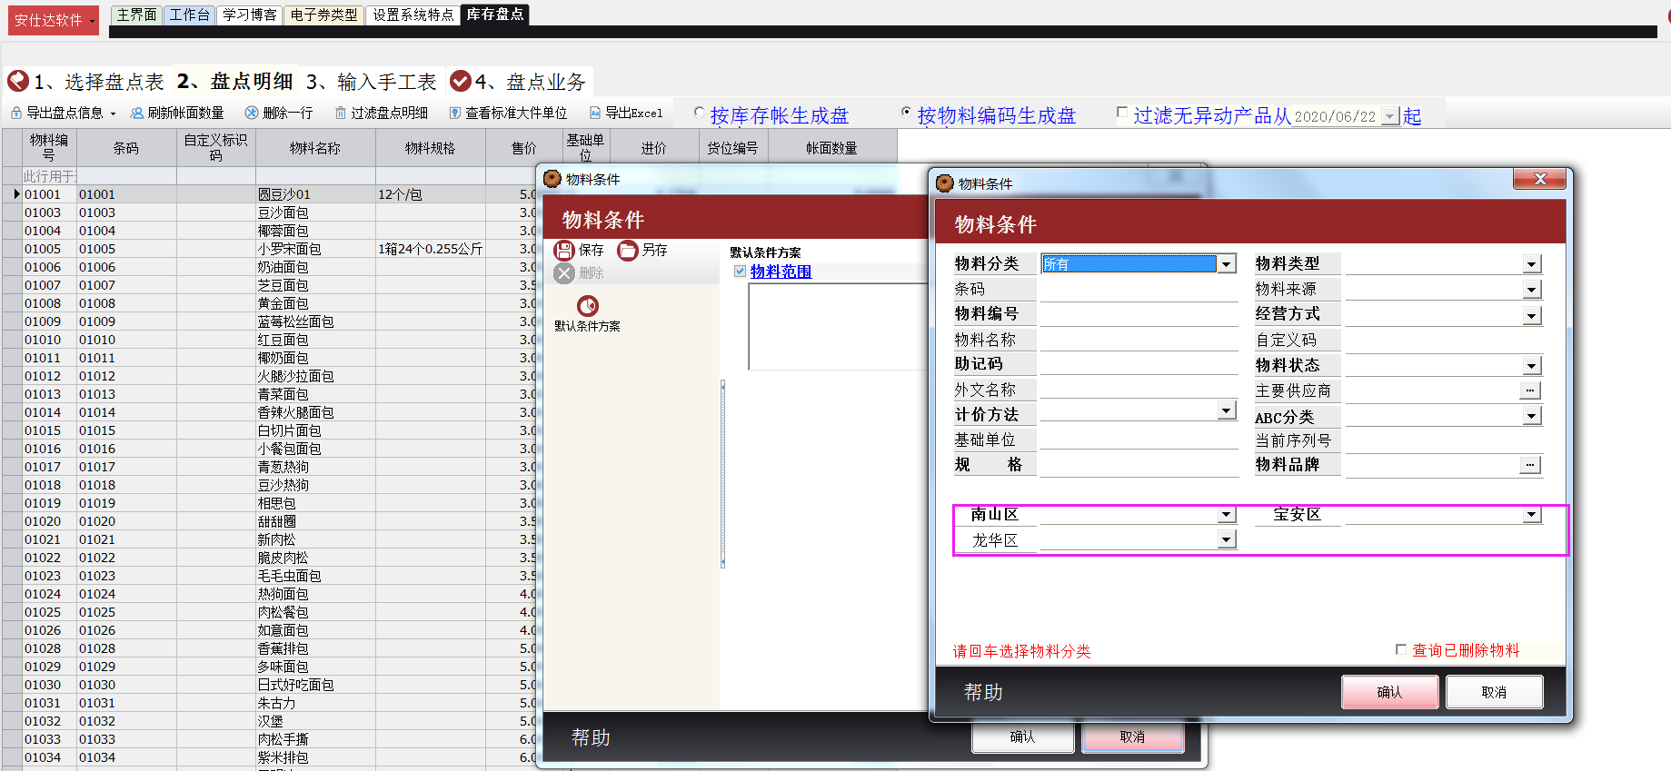Switch to the 电子券类型 tab

[x=324, y=15]
